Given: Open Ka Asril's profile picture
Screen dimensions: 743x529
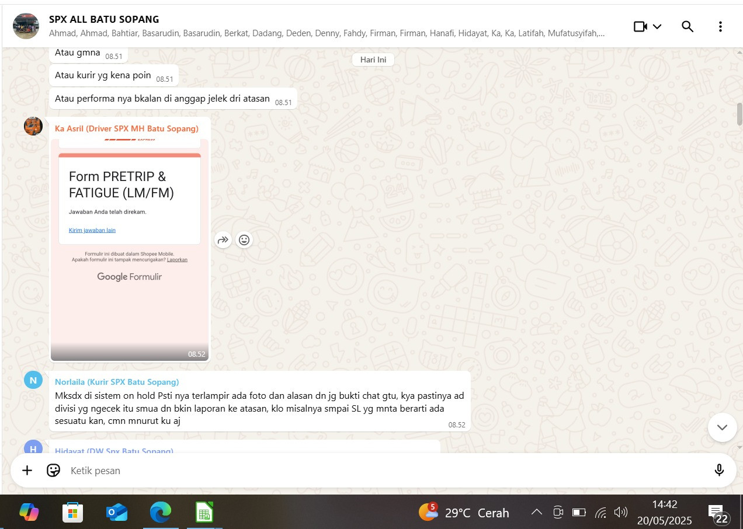Looking at the screenshot, I should 33,126.
